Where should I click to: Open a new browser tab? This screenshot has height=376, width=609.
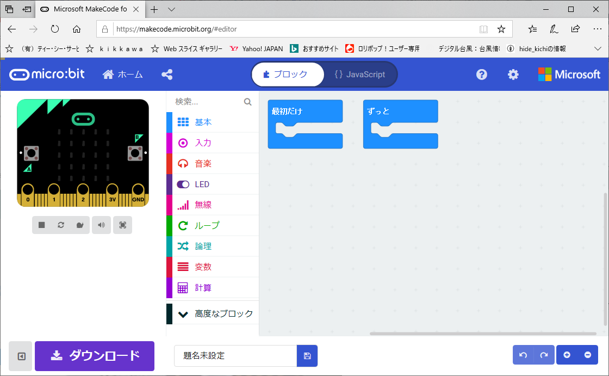pos(154,9)
